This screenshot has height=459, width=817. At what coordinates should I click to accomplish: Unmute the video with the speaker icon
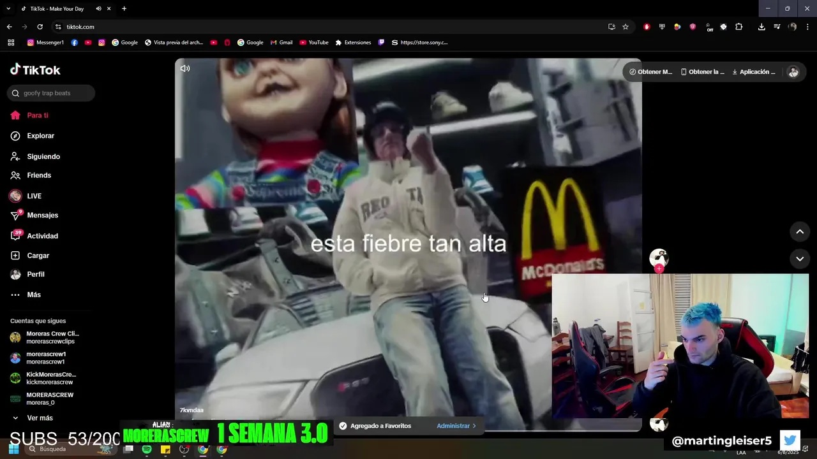185,68
